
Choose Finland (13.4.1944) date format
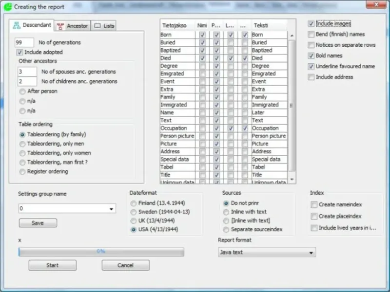(x=134, y=203)
